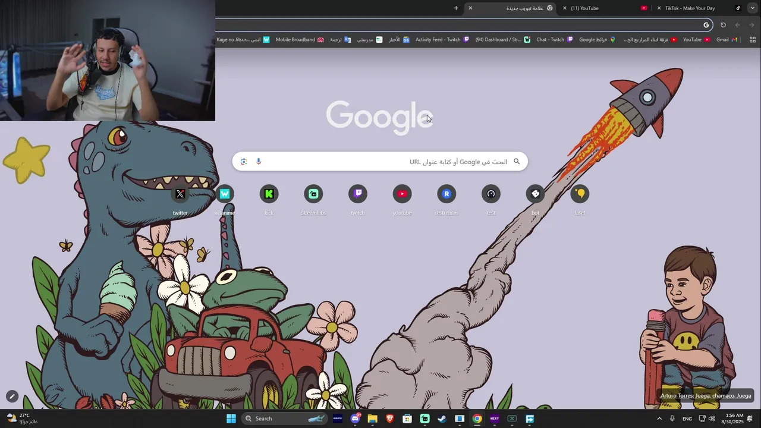Image resolution: width=761 pixels, height=428 pixels.
Task: Open the apps grid in bookmarks bar
Action: click(753, 40)
